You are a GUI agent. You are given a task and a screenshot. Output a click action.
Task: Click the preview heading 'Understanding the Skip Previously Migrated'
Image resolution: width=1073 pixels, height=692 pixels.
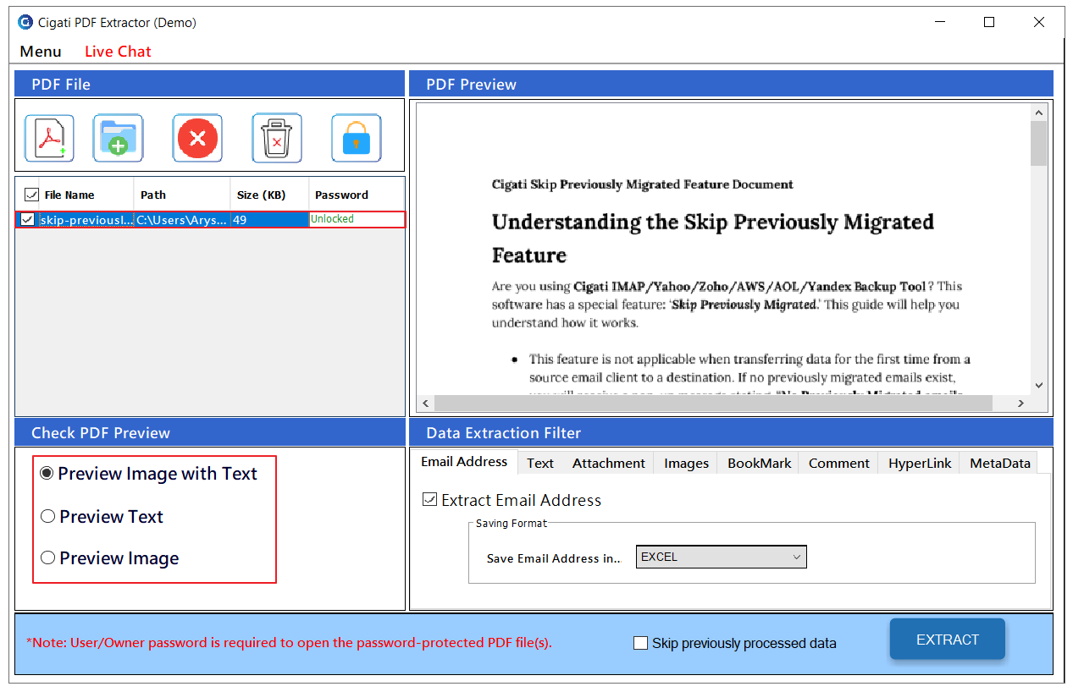click(x=713, y=222)
